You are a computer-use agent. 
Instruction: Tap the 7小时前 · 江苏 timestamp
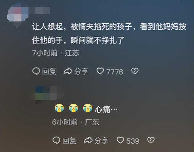tap(55, 53)
